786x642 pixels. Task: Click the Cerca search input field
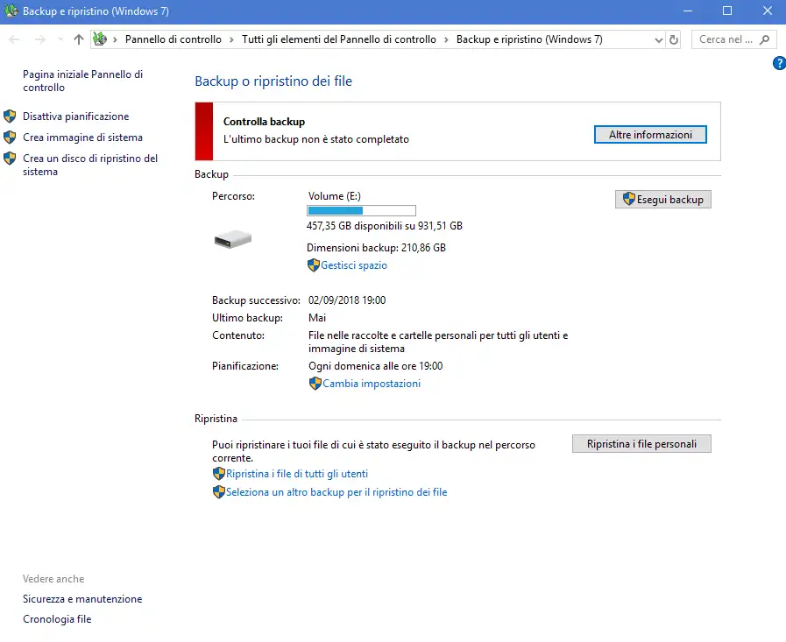[726, 39]
